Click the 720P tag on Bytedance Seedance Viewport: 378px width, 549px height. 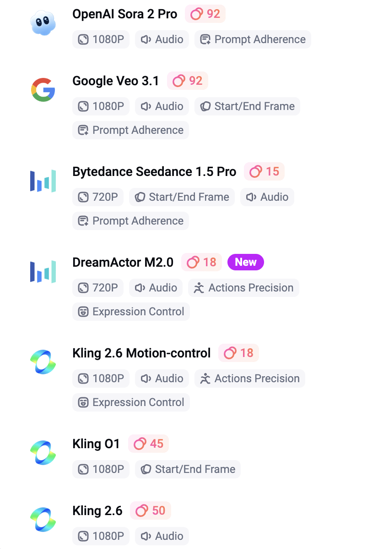98,197
